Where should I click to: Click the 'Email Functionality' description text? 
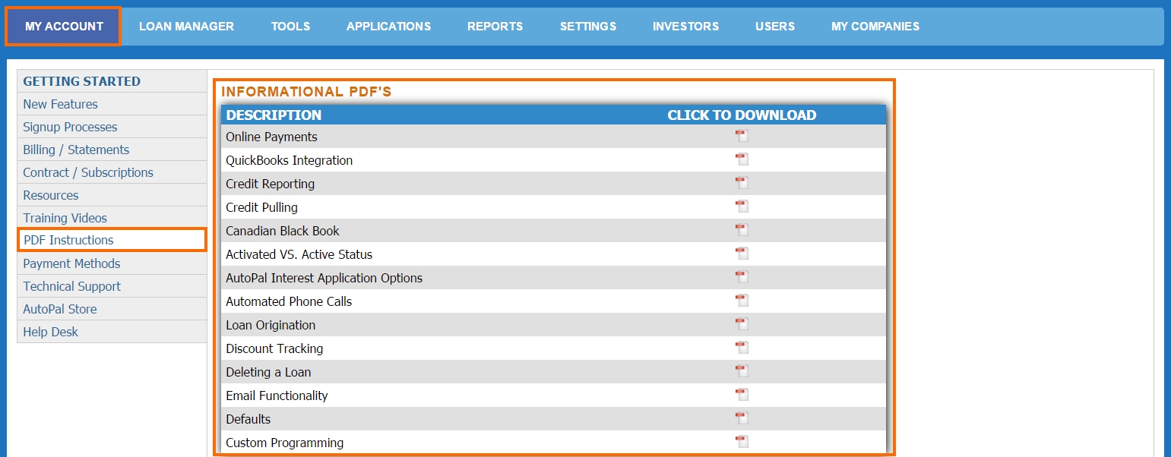[277, 396]
